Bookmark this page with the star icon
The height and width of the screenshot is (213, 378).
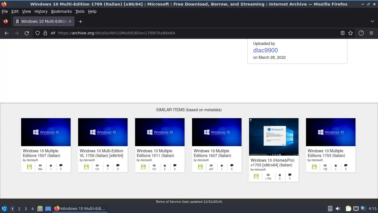click(x=350, y=33)
